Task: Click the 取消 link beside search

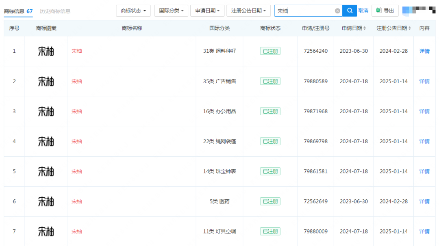Action: tap(363, 11)
